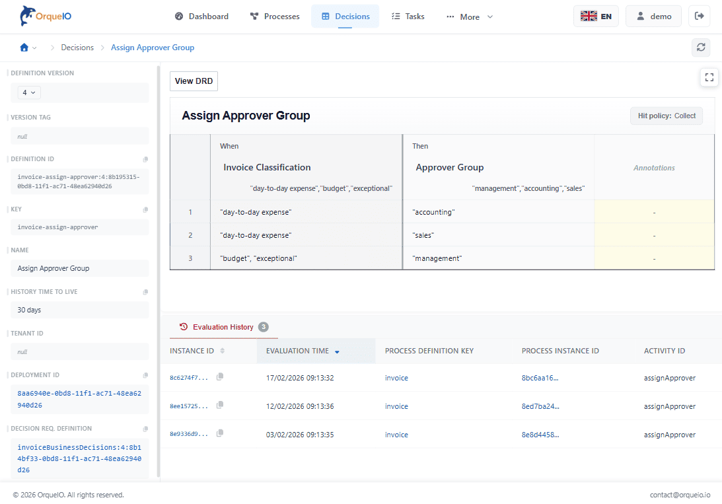Viewport: 722px width, 504px height.
Task: Open the Dashboard page
Action: point(201,17)
